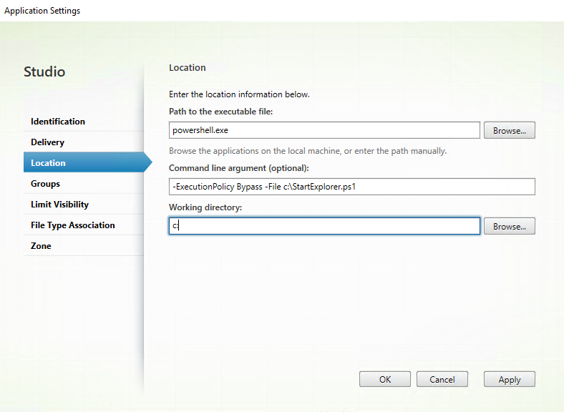
Task: Switch to the Delivery section
Action: pyautogui.click(x=47, y=142)
